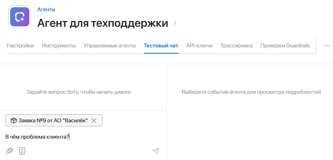Open the document template icon
This screenshot has width=333, height=160.
point(22,151)
